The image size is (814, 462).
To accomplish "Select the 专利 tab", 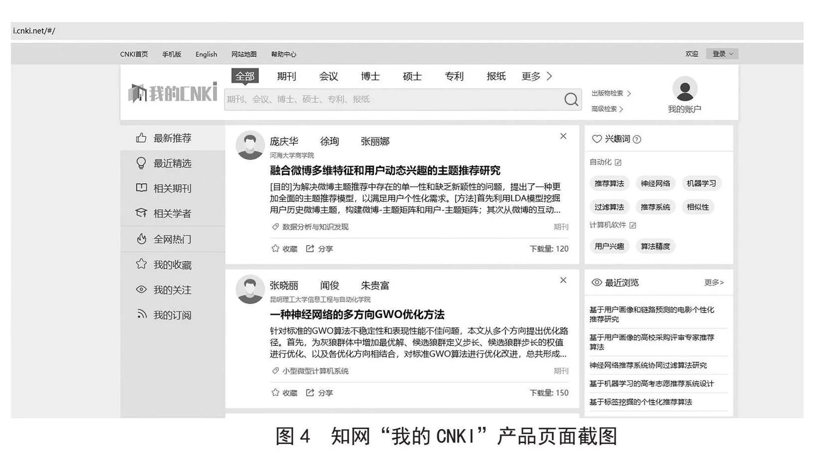I will 454,76.
